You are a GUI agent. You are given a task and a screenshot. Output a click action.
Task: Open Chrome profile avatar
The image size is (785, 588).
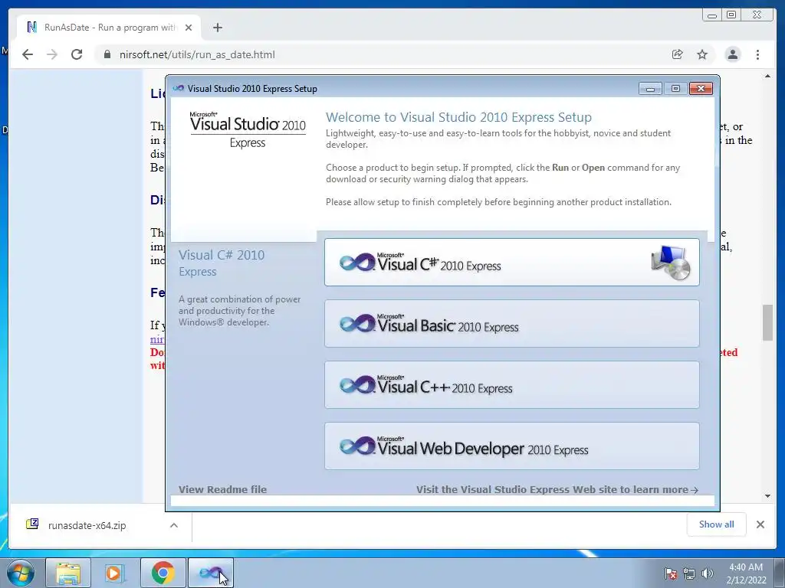732,54
